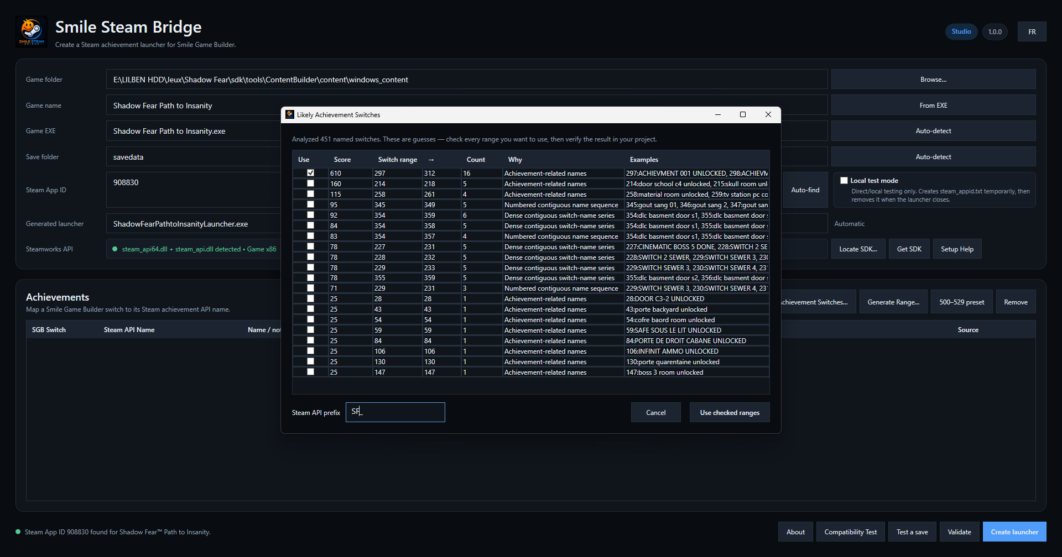Click the Source column header
This screenshot has width=1062, height=557.
pos(968,330)
